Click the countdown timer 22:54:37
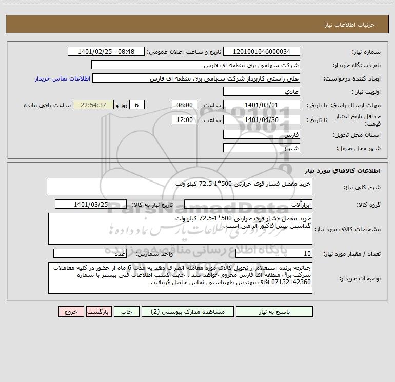 [93, 105]
